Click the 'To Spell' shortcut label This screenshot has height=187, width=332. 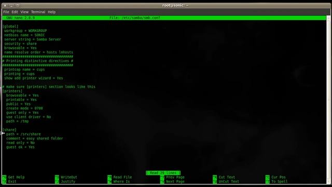click(x=280, y=181)
